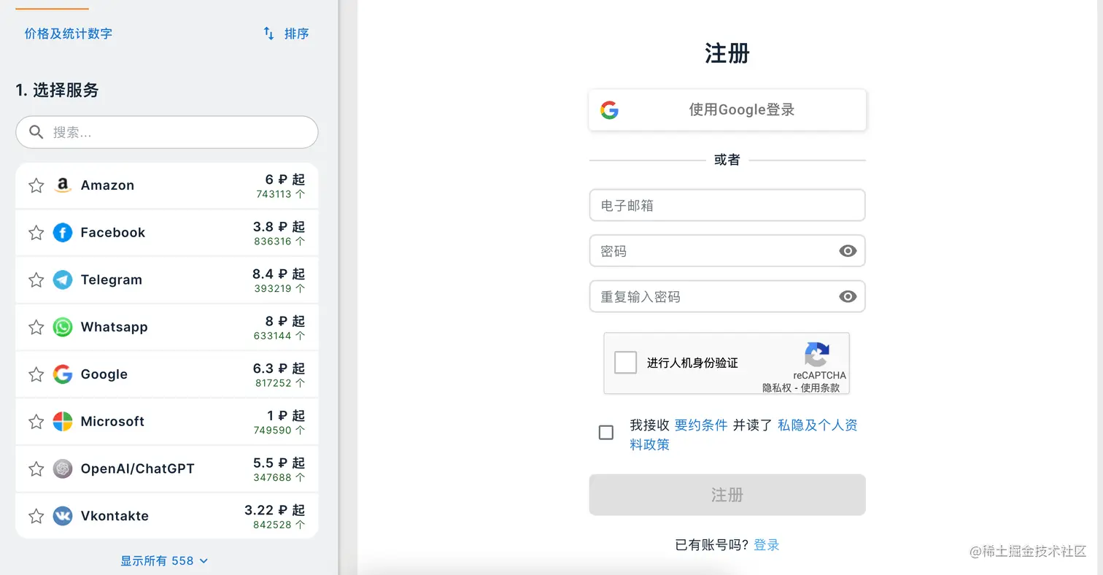The image size is (1103, 575).
Task: Click the Telegram logo icon
Action: [x=63, y=280]
